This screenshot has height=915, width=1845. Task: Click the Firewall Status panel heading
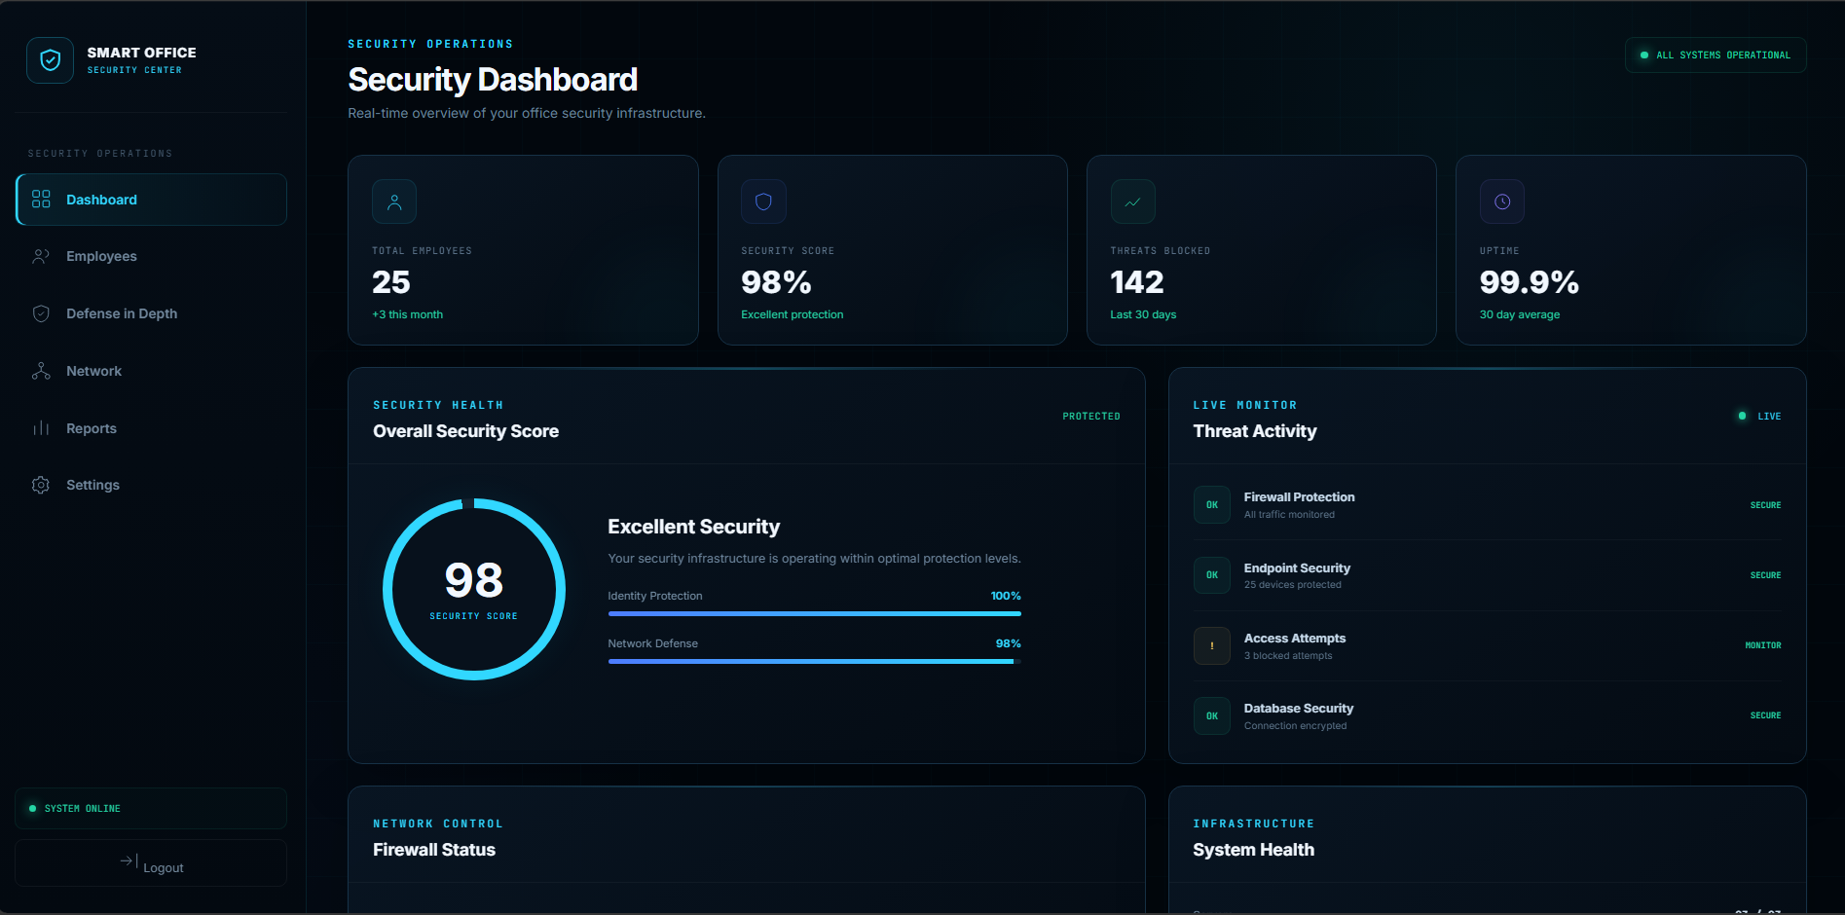(x=434, y=850)
